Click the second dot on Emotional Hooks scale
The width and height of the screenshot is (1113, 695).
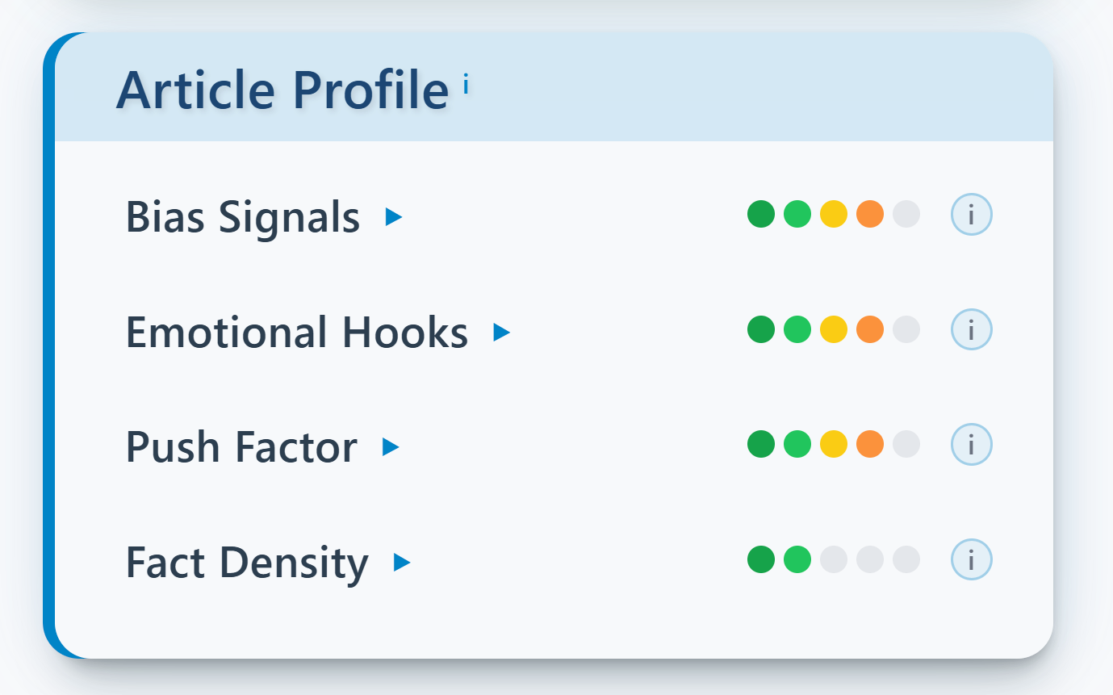797,329
